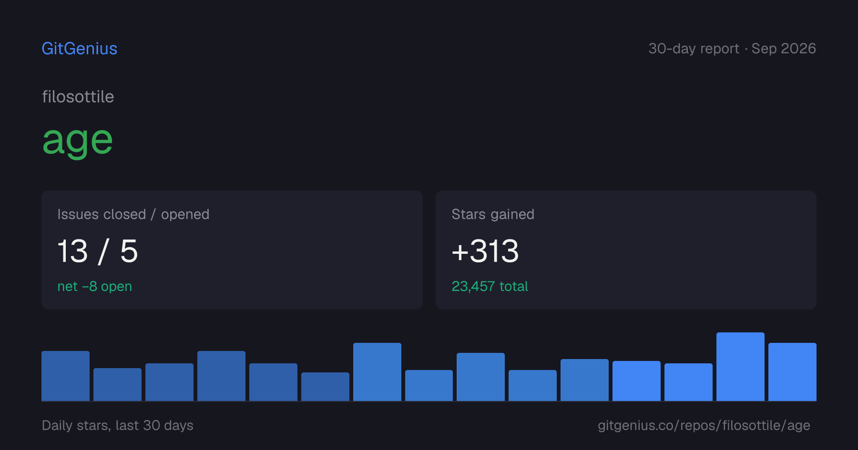Click the shortest bar in the stars chart
Viewport: 858px width, 450px height.
coord(325,387)
